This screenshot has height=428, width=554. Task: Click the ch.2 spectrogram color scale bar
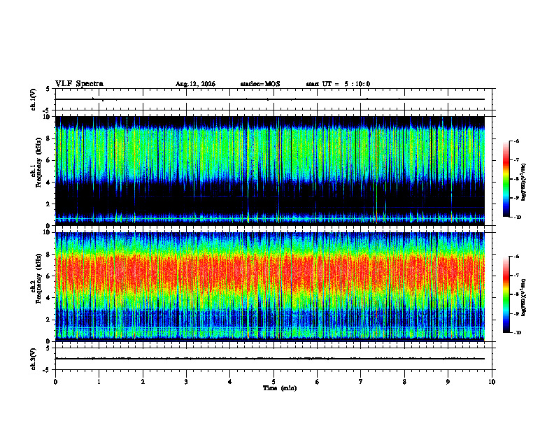506,294
